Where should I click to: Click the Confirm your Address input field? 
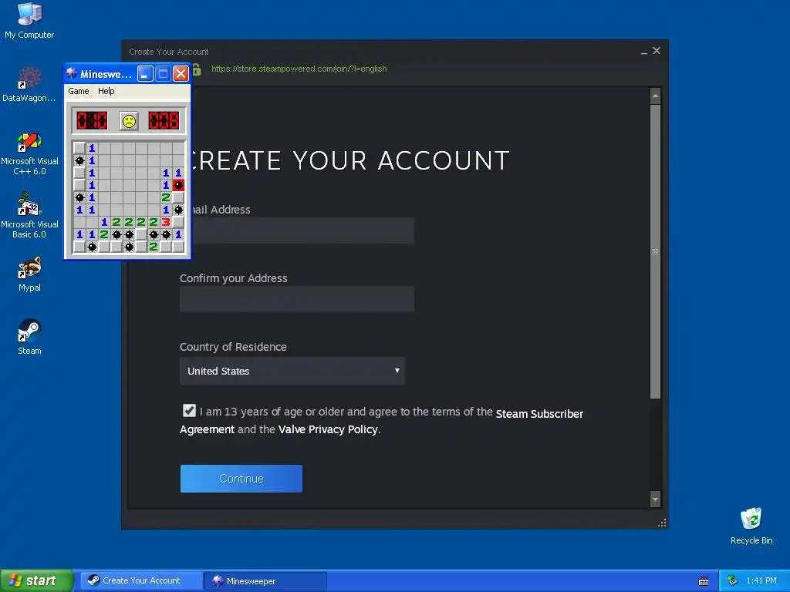(x=297, y=299)
